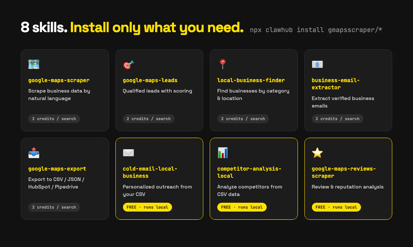Click the 'Install only what you need.' heading
This screenshot has width=413, height=247.
157,28
